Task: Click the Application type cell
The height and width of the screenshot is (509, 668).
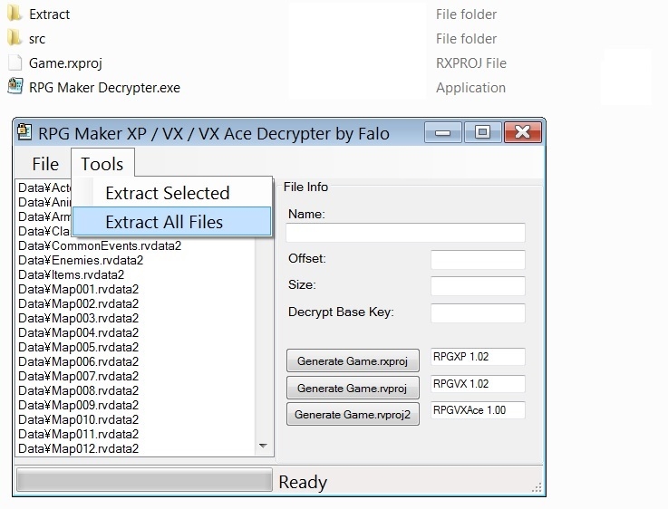Action: pyautogui.click(x=470, y=88)
